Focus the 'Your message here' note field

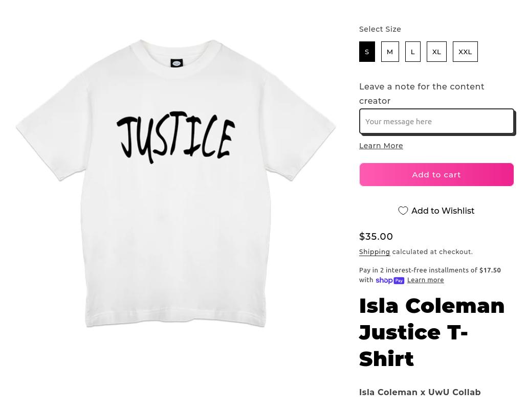point(436,121)
